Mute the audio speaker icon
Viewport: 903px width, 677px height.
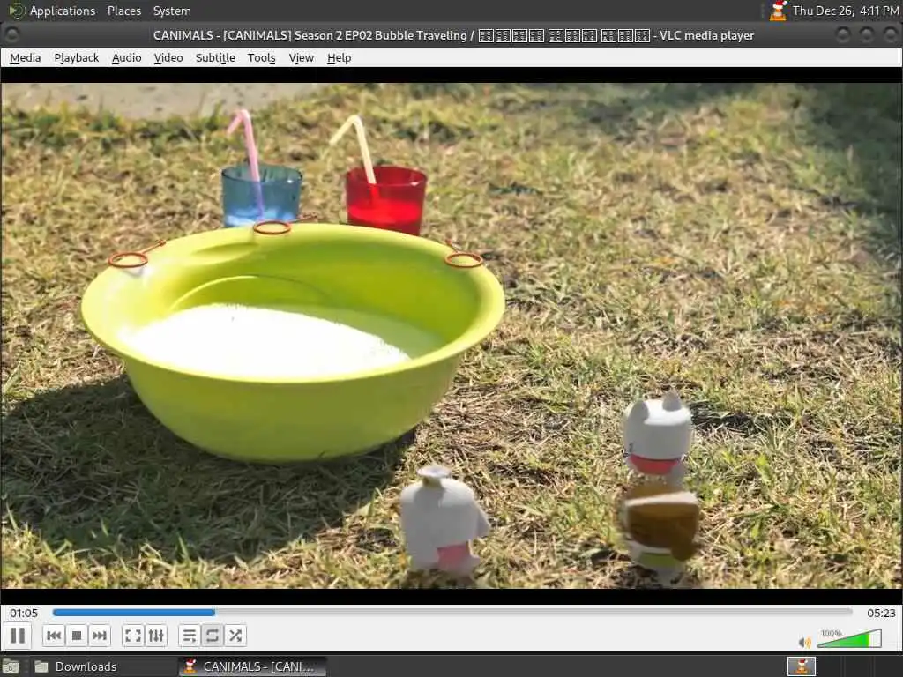pyautogui.click(x=804, y=642)
